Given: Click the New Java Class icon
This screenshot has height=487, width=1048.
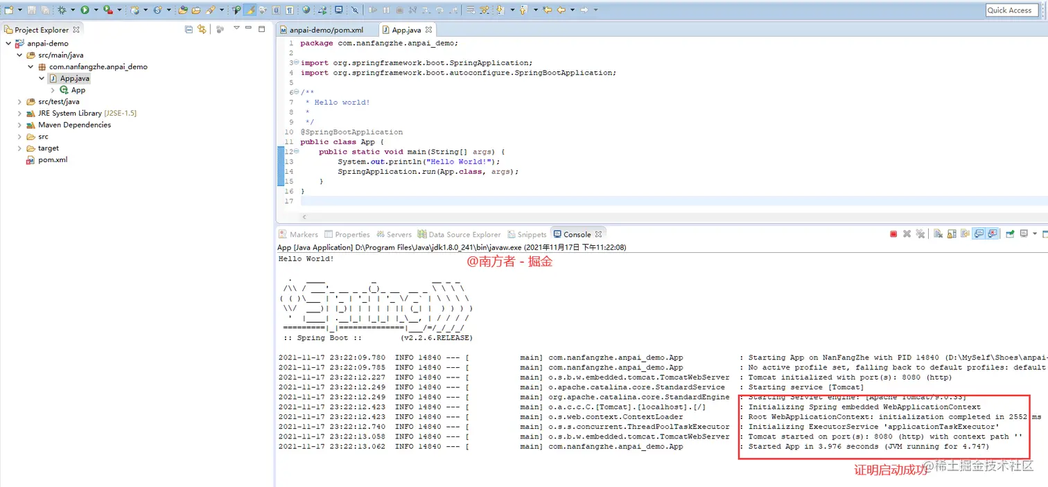Looking at the screenshot, I should pyautogui.click(x=157, y=10).
